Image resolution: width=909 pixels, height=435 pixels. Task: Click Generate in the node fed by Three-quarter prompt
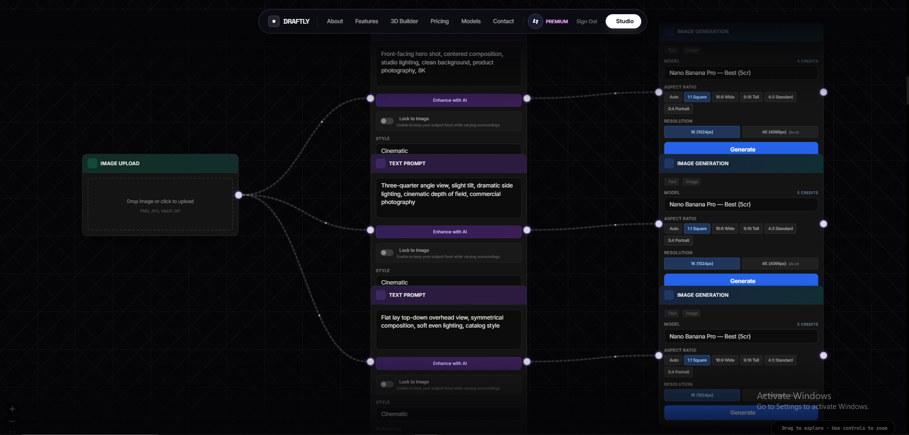point(741,280)
